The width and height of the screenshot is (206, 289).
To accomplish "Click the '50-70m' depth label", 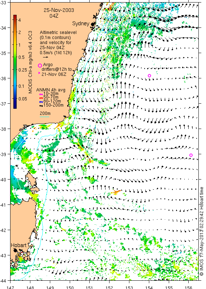I will pos(51,97).
